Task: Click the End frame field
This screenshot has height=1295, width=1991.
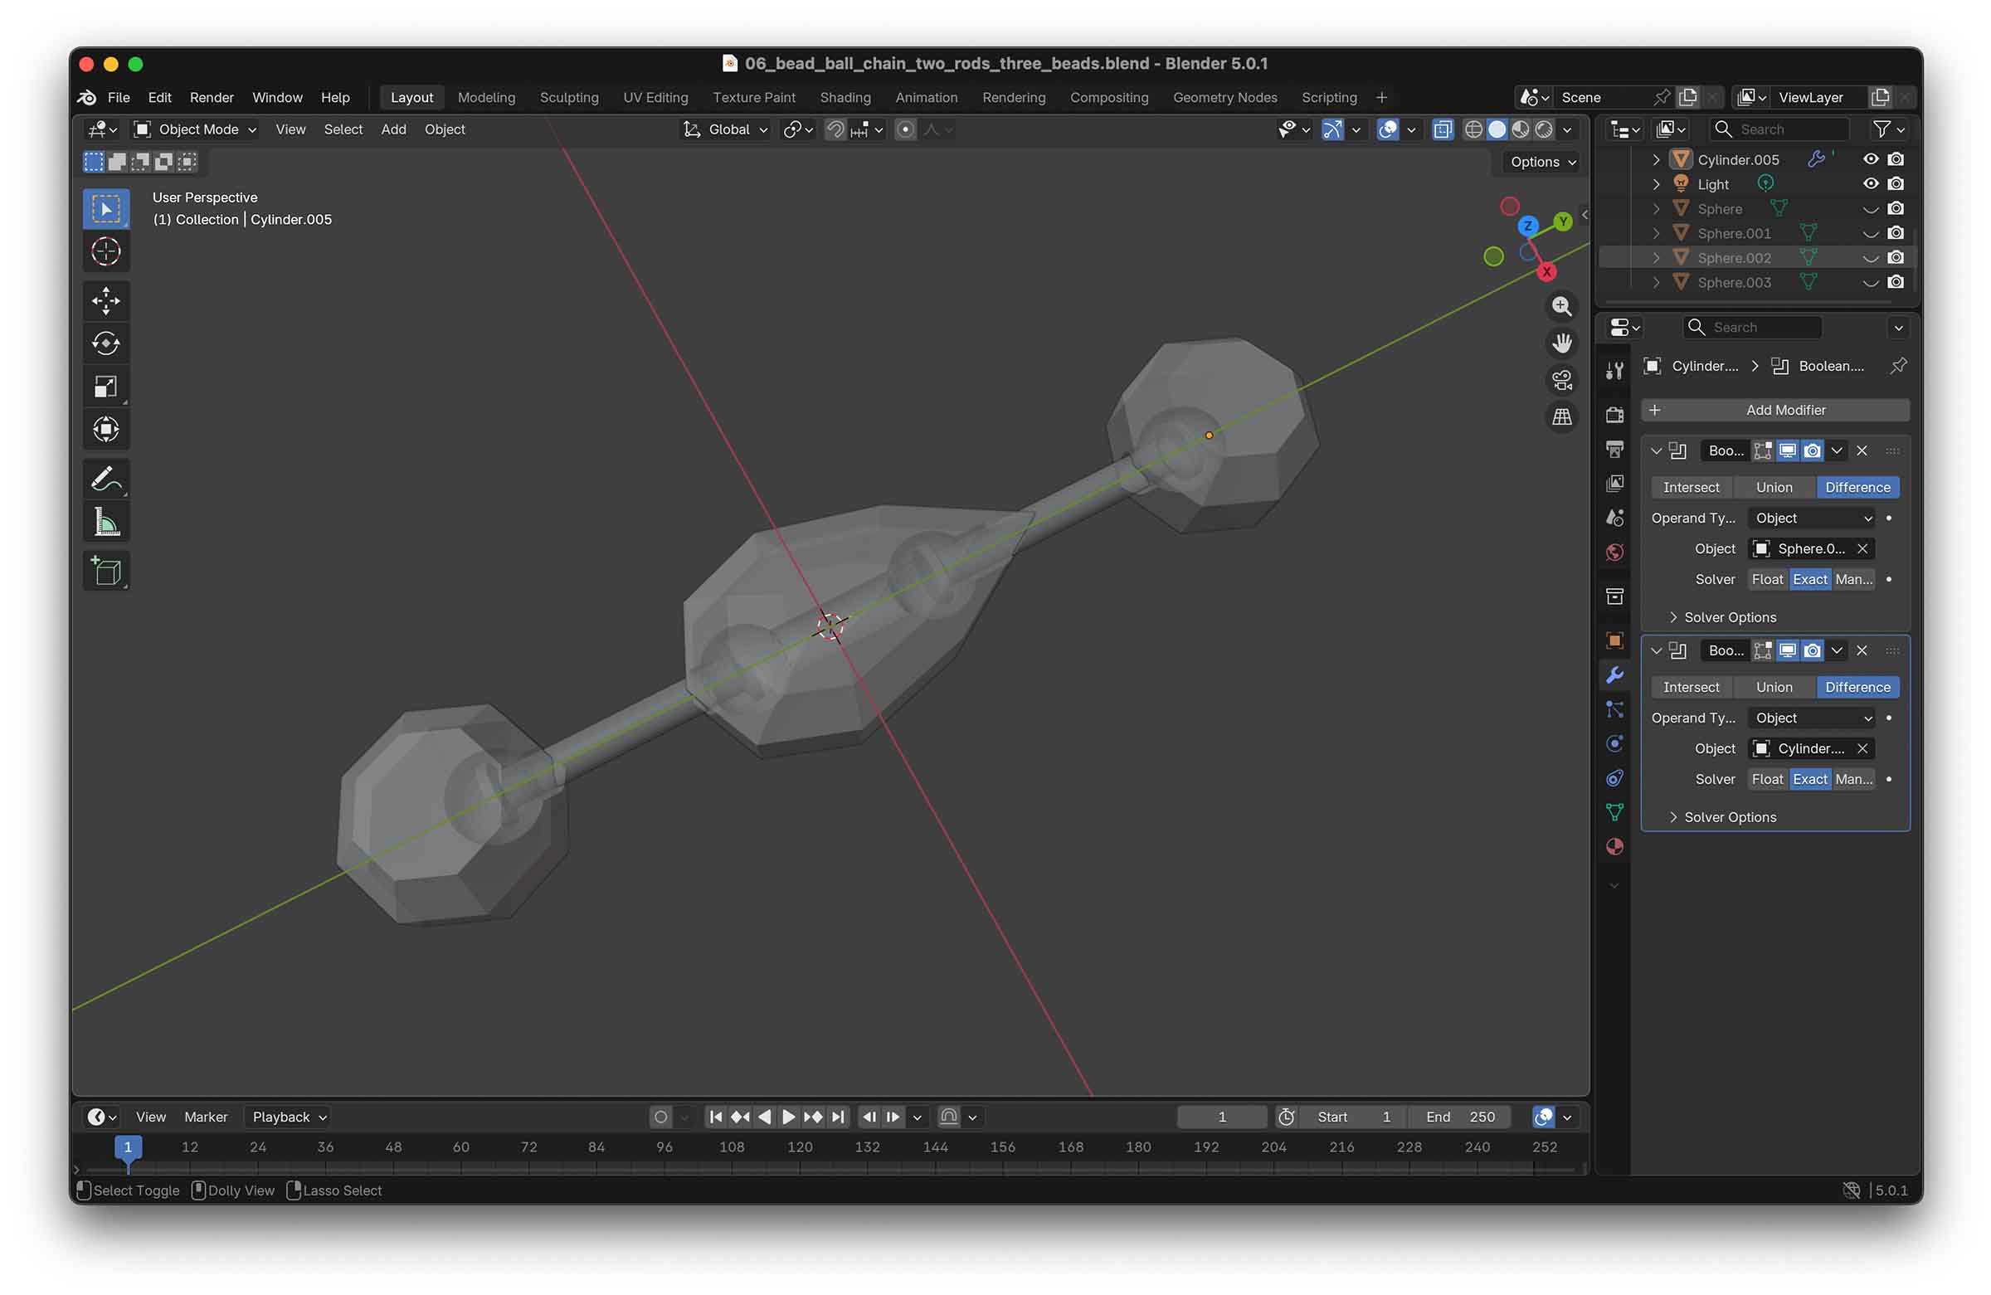Action: pyautogui.click(x=1460, y=1117)
